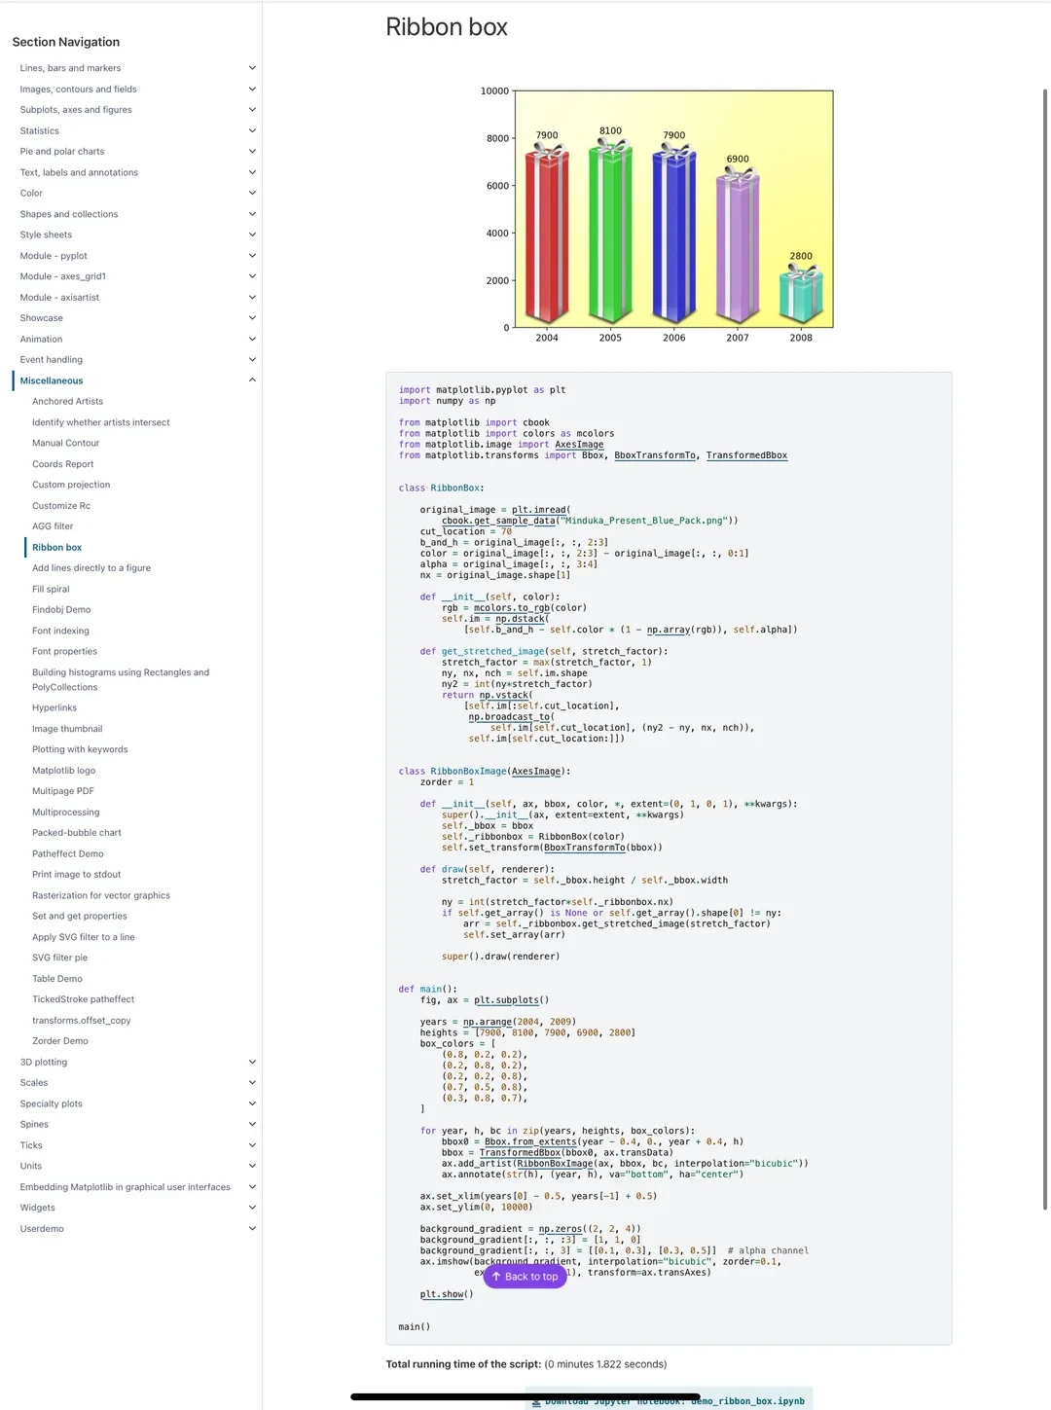Expand the Showcase section chevron
Viewport: 1051px width, 1410px height.
(x=252, y=318)
